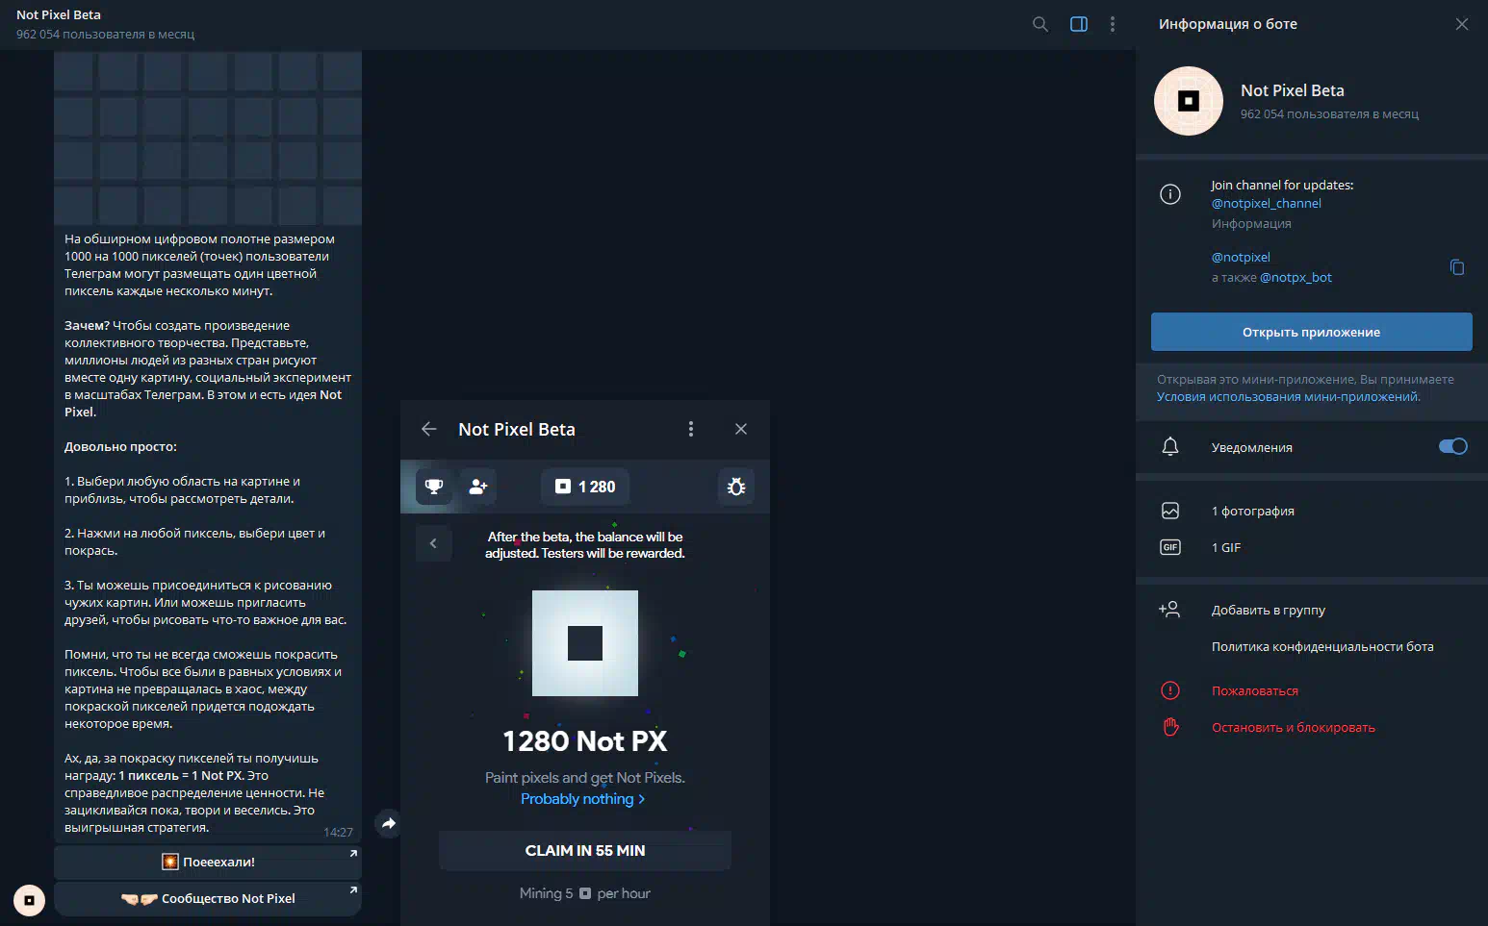
Task: Close the bot information panel
Action: click(1462, 24)
